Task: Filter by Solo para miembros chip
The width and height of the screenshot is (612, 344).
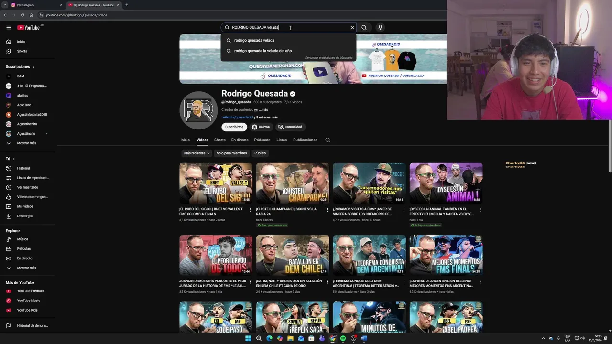Action: [x=232, y=153]
